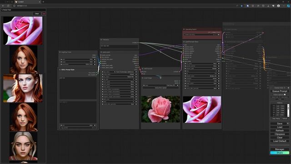Select the wide redhead portrait with green background in feed
Image resolution: width=291 pixels, height=164 pixels.
(23, 88)
